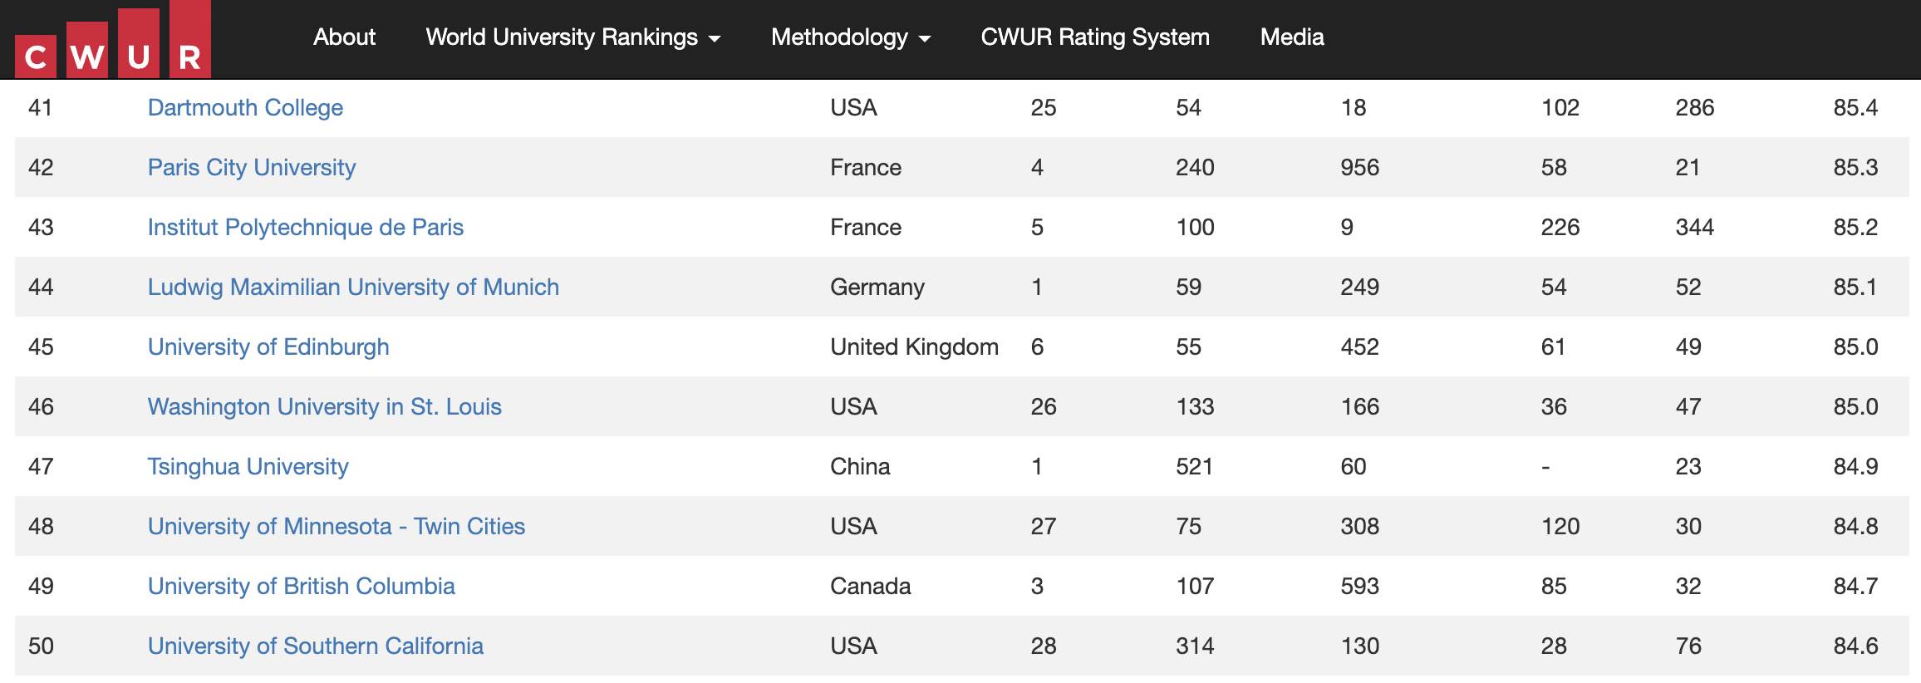This screenshot has height=683, width=1921.
Task: Open University of British Columbia link
Action: pos(302,587)
